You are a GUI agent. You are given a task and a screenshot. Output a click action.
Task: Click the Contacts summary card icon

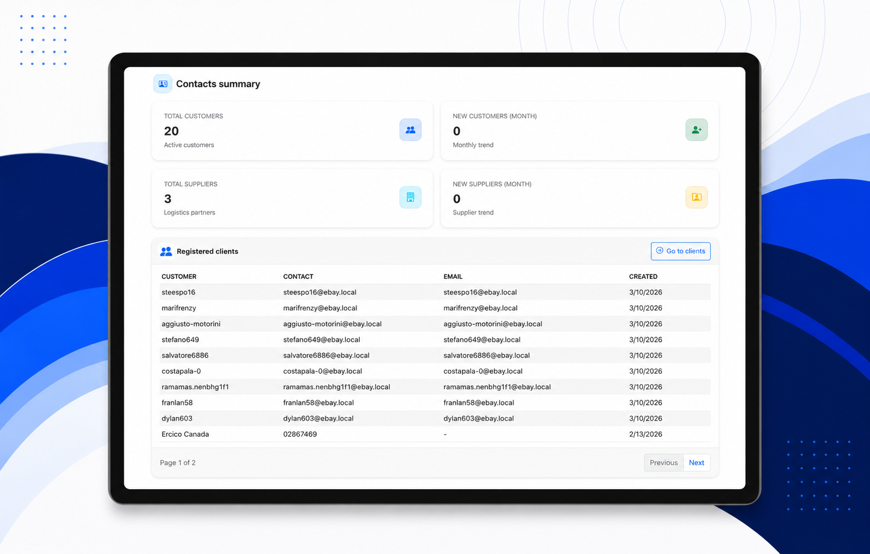click(163, 84)
